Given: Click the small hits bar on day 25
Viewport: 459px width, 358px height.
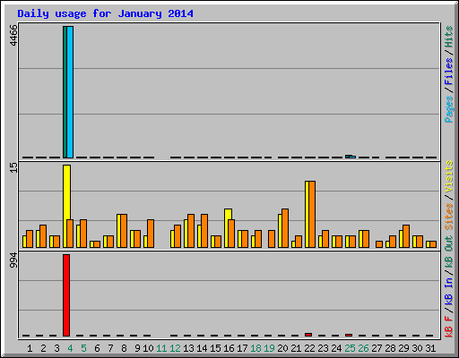Looking at the screenshot, I should point(349,157).
